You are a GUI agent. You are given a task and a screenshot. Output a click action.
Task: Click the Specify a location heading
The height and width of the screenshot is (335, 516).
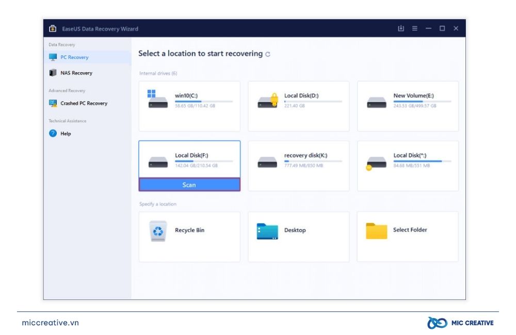(157, 204)
